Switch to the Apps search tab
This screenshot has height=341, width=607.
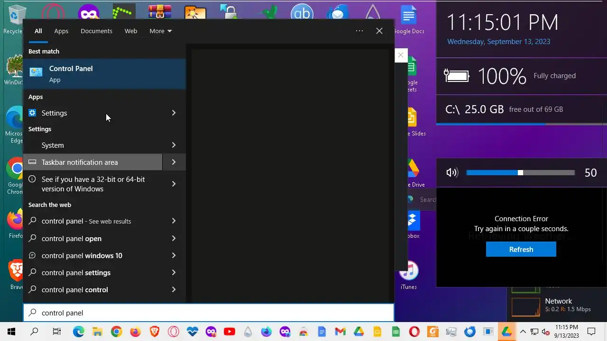click(x=61, y=31)
